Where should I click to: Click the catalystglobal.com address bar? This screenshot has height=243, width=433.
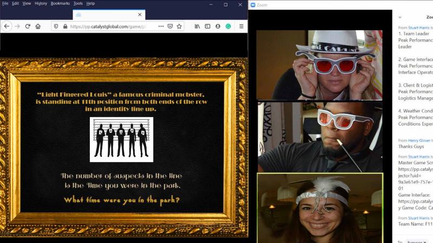click(108, 26)
